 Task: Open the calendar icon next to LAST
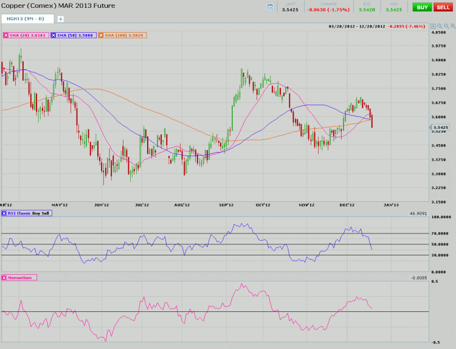click(x=271, y=7)
